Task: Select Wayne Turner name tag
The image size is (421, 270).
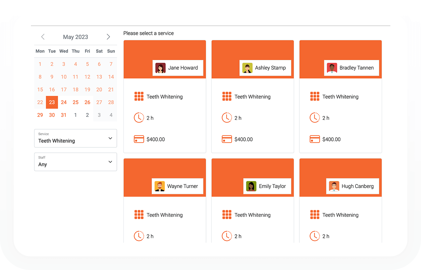Action: click(x=177, y=186)
